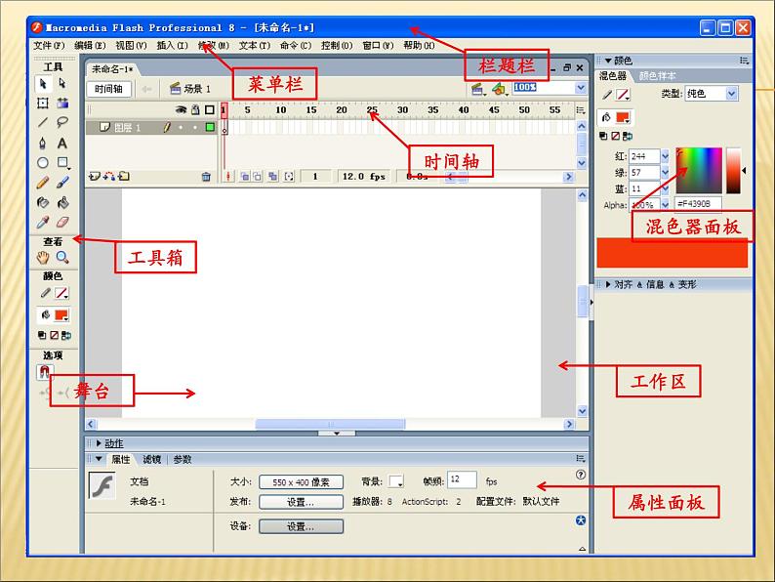Switch to 滤镜 tab
The height and width of the screenshot is (582, 775).
(151, 459)
